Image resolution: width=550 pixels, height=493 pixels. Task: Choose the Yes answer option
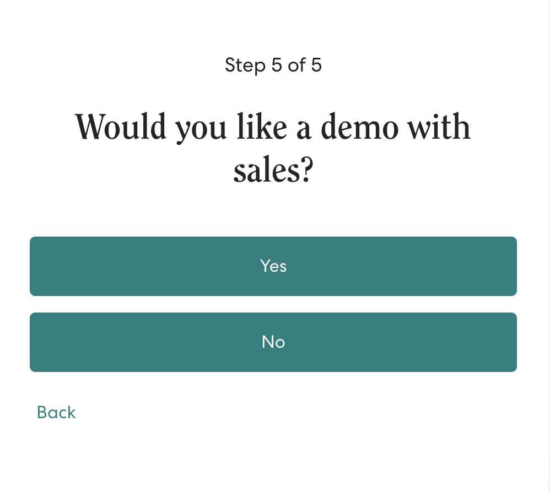pos(273,266)
